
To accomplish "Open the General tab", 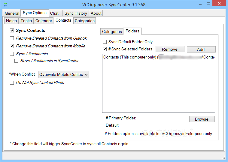I will point(12,13).
